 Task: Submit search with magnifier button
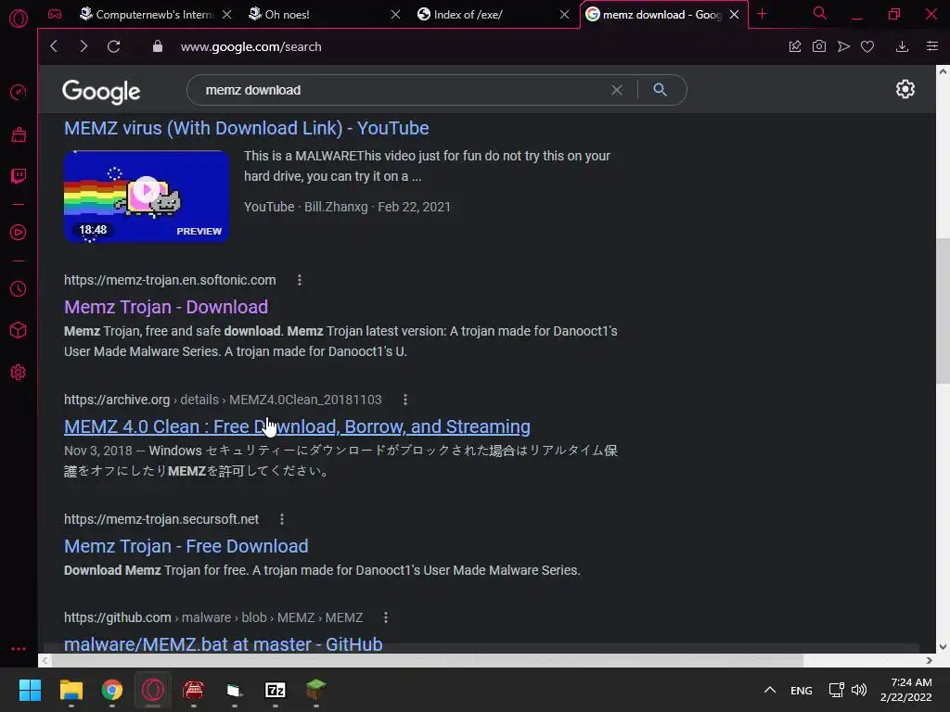click(x=661, y=90)
